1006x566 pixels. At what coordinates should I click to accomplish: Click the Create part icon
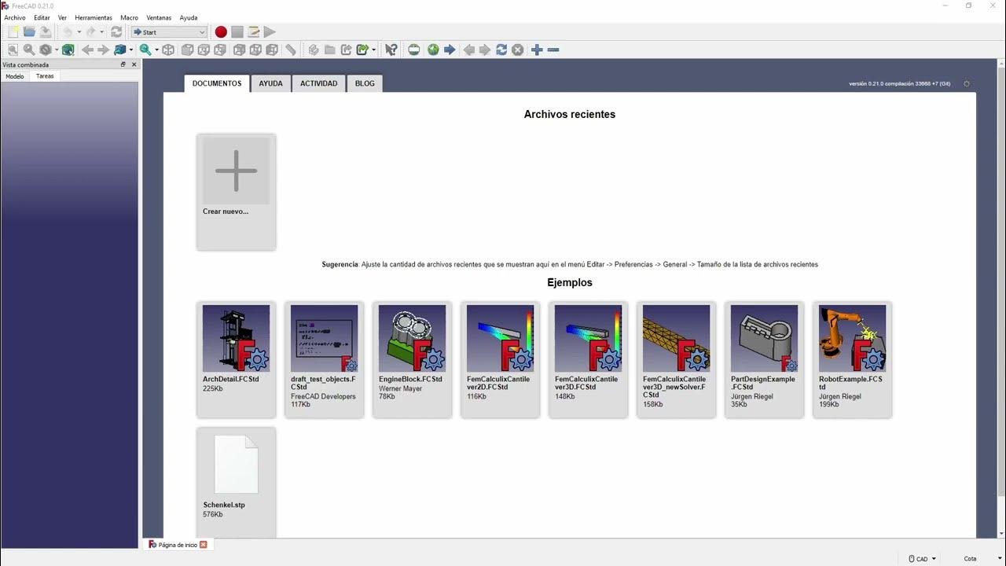click(x=314, y=50)
